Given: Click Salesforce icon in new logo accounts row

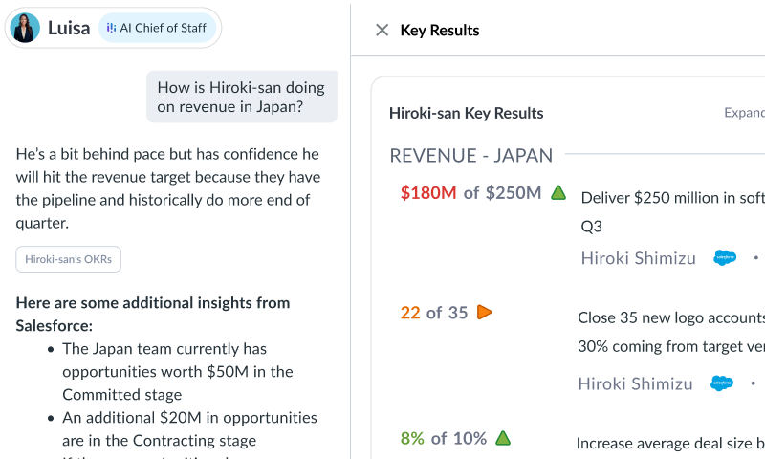Looking at the screenshot, I should click(x=722, y=383).
